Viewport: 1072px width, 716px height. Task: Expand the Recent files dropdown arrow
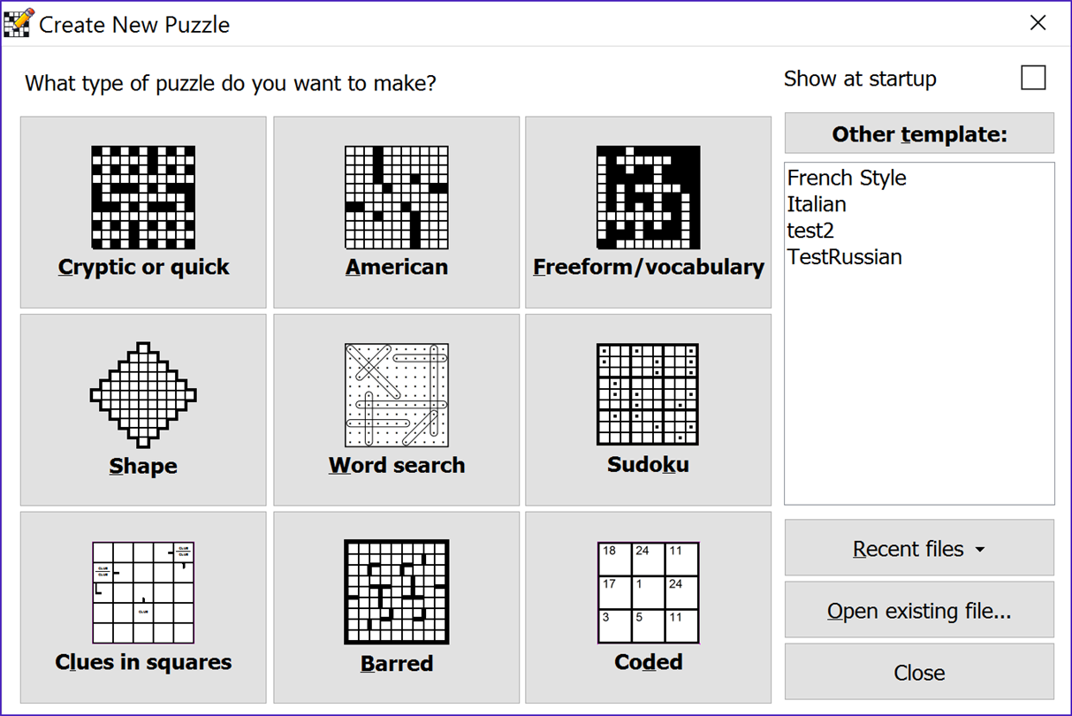point(979,550)
